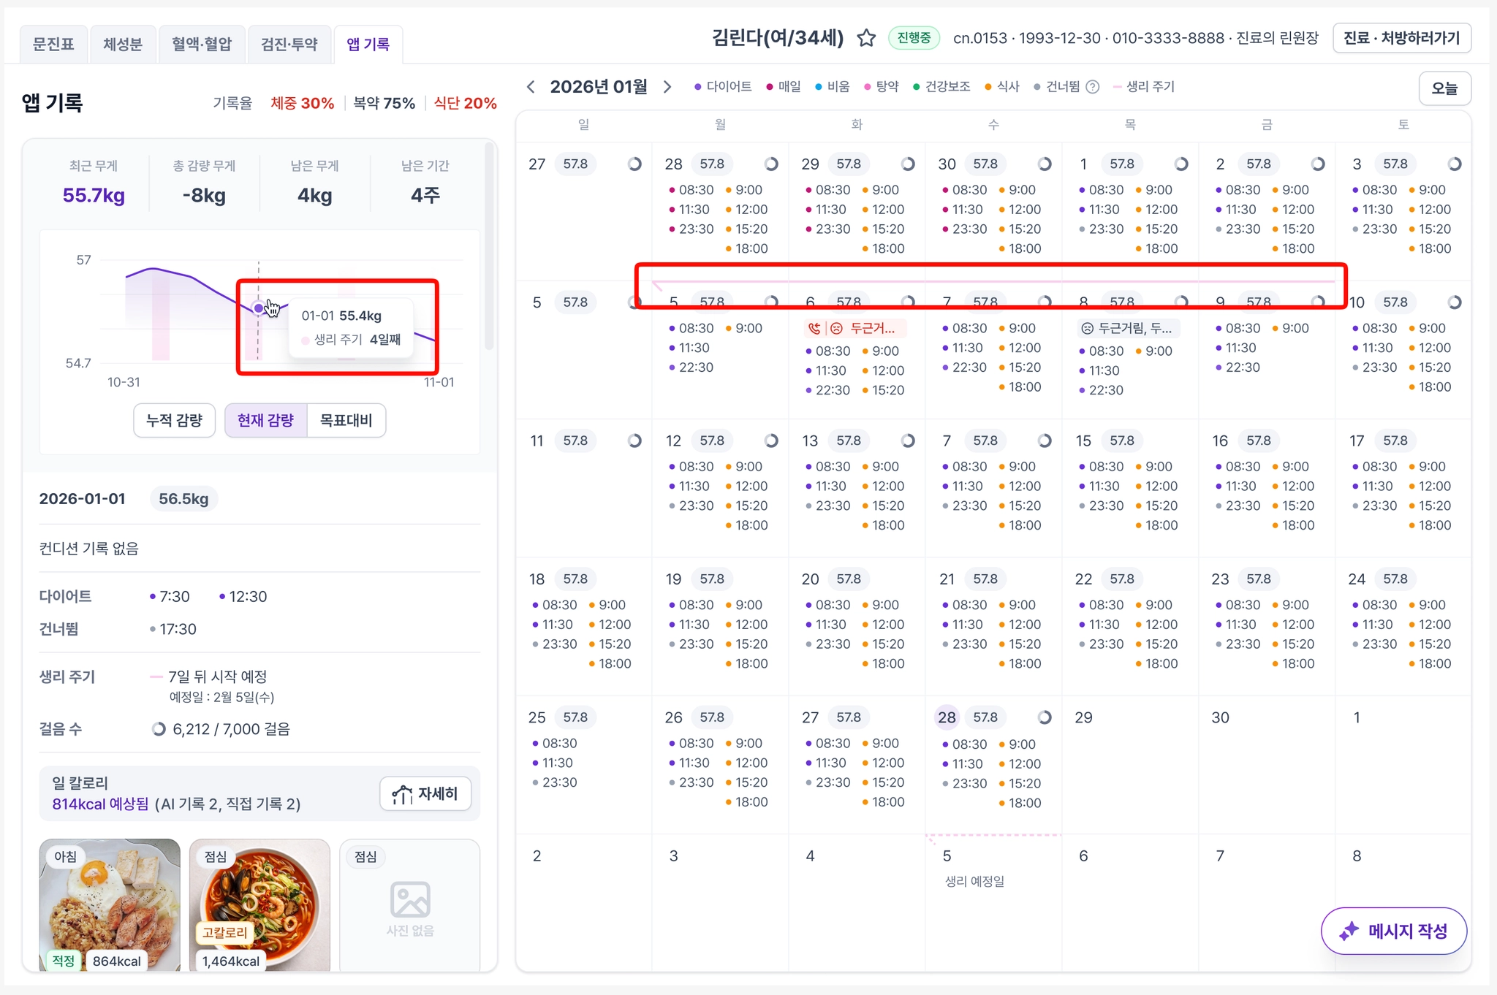The height and width of the screenshot is (995, 1497).
Task: Click the left panel vertical scrollbar
Action: coord(489,245)
